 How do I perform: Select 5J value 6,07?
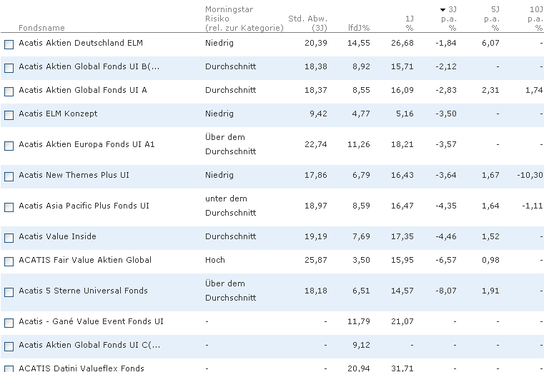coord(490,43)
